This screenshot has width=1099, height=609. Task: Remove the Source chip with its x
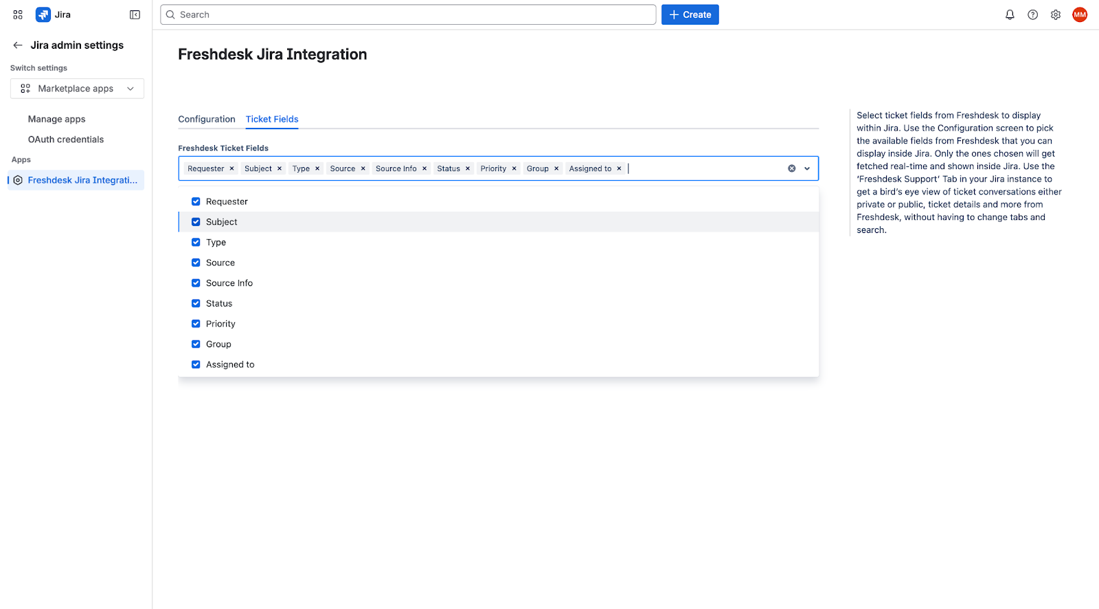click(363, 168)
